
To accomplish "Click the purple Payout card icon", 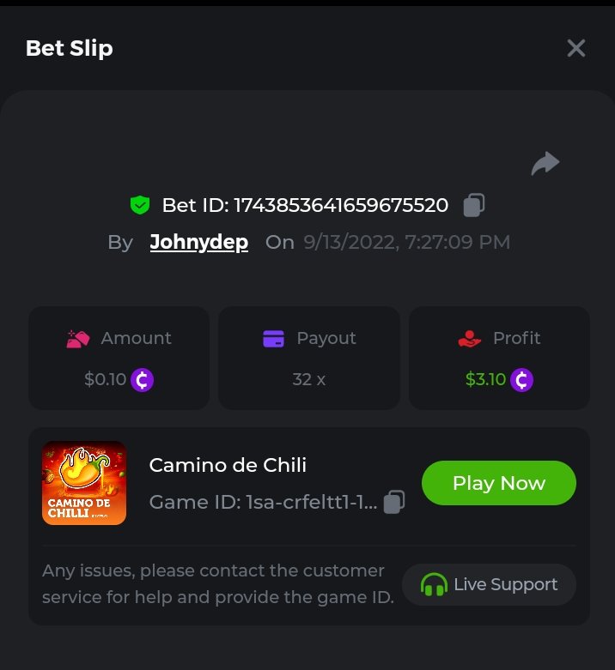I will pos(274,339).
